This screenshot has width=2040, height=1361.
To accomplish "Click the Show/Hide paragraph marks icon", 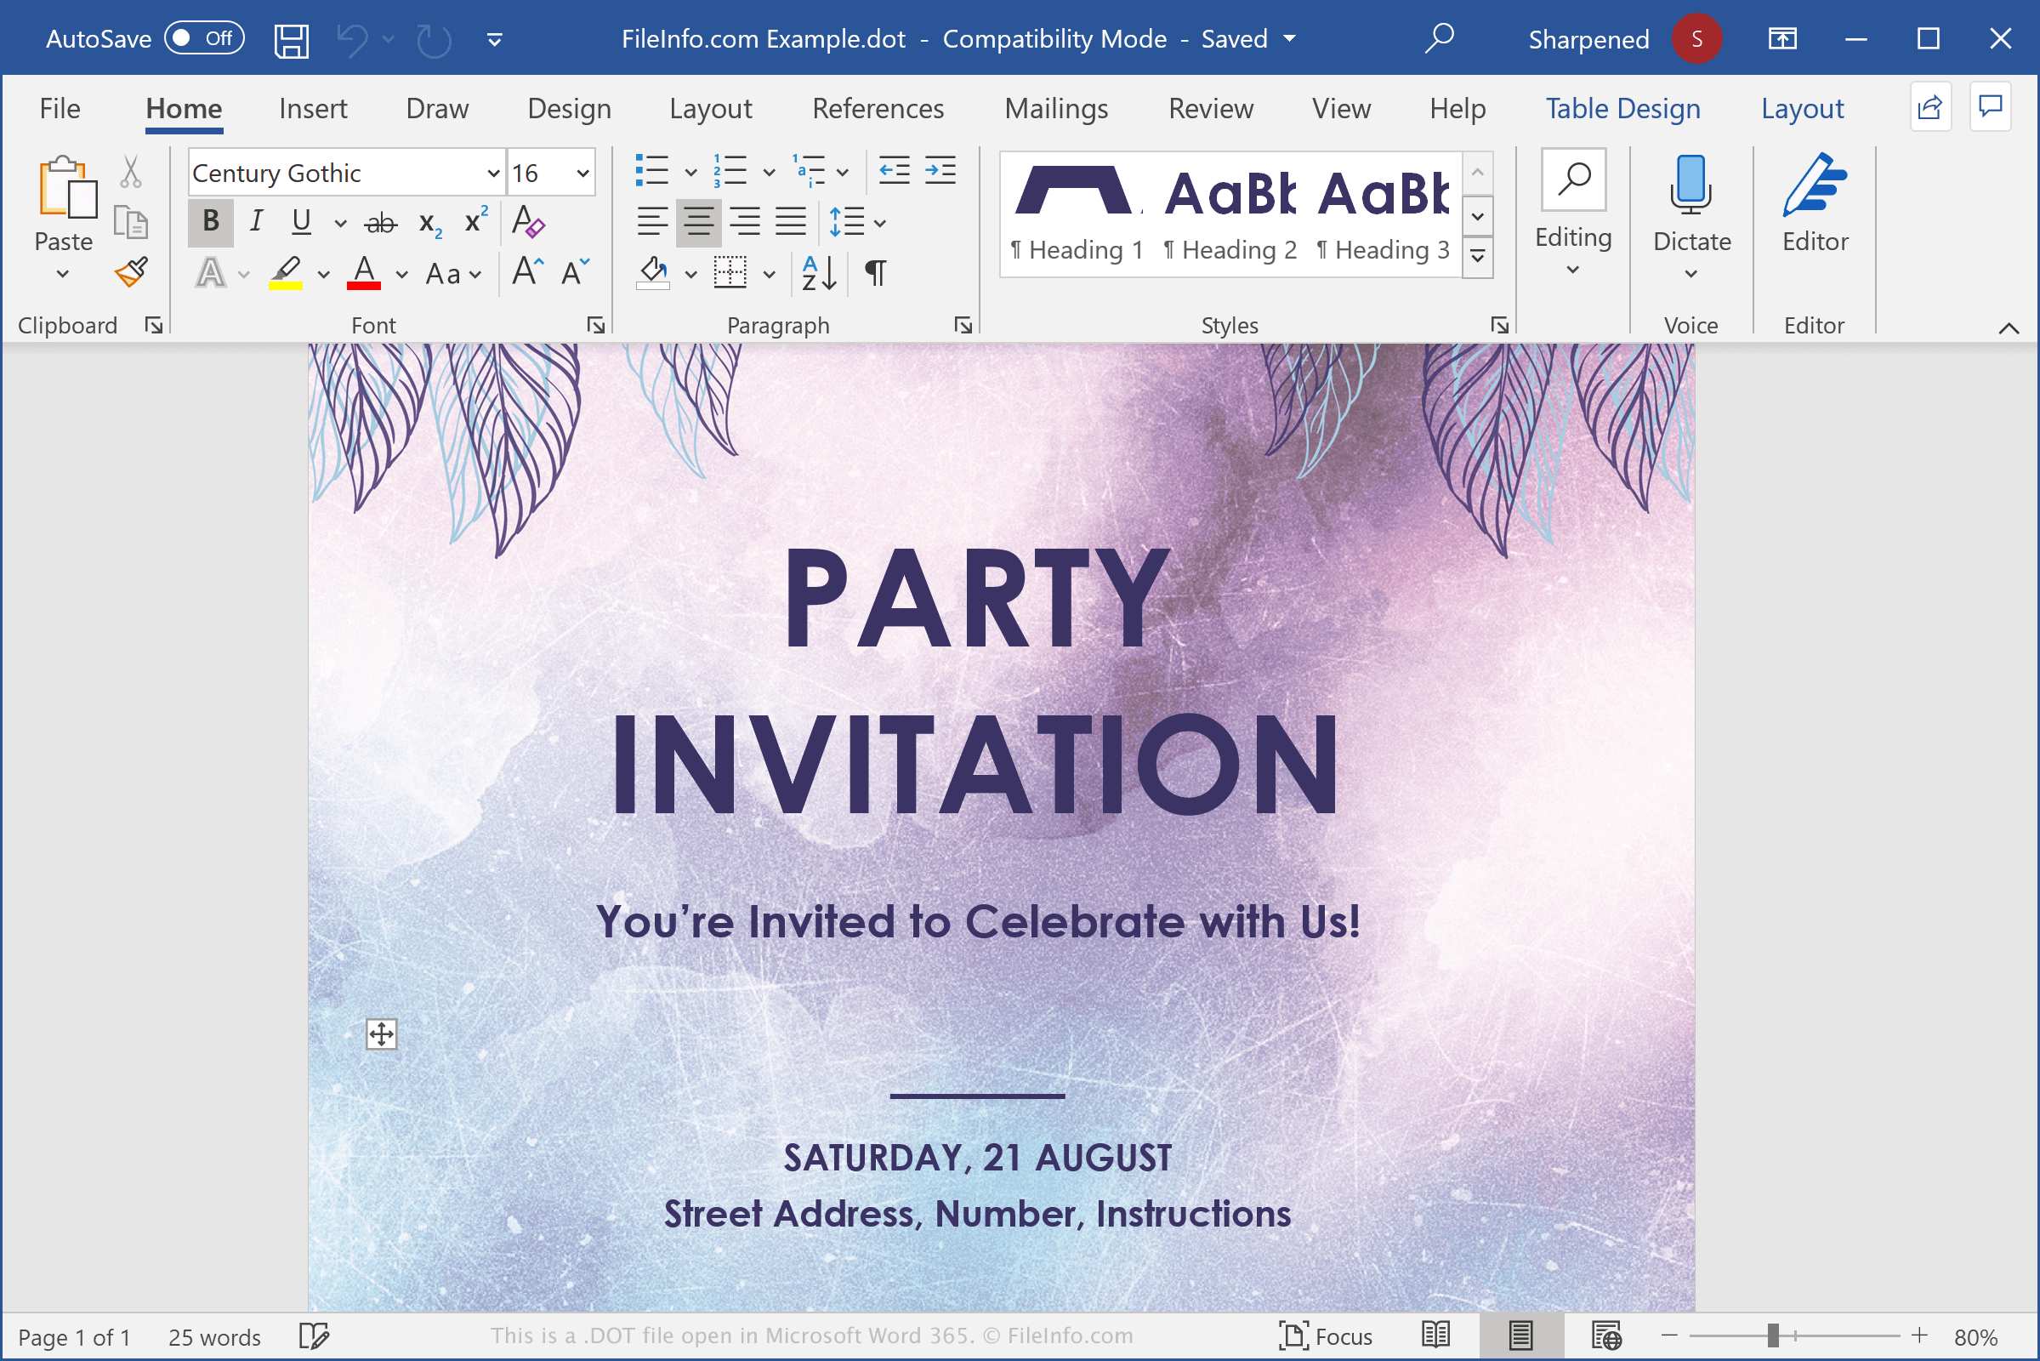I will (876, 273).
